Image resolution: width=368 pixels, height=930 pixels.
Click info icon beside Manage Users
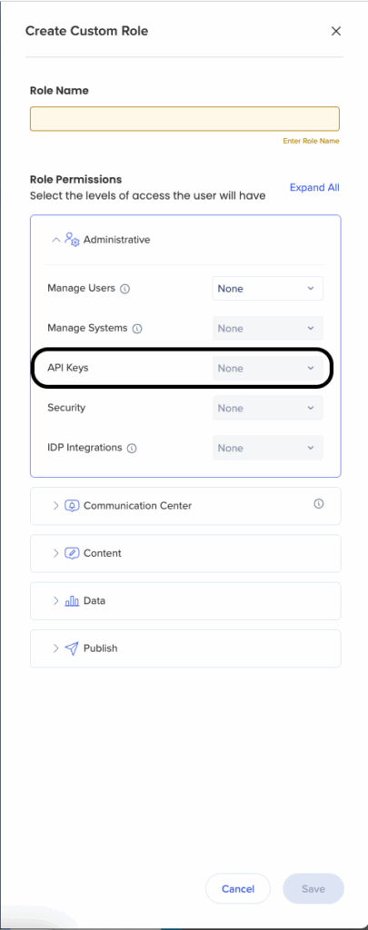coord(124,289)
